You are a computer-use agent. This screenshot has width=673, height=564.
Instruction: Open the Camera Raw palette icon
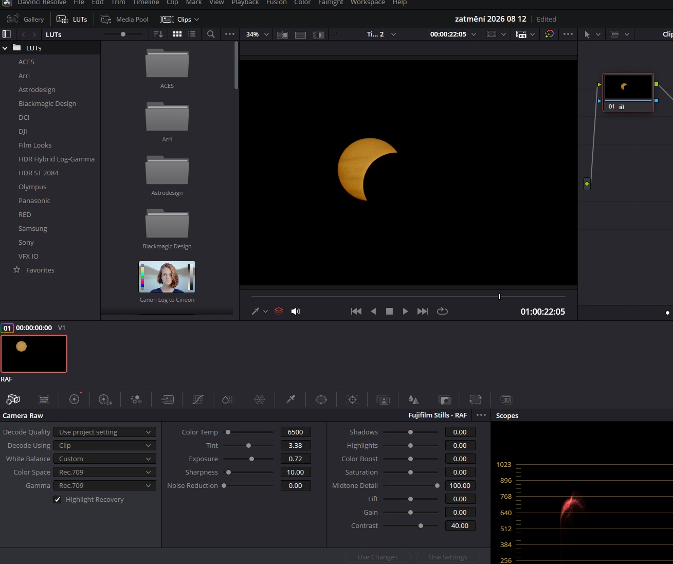tap(13, 399)
